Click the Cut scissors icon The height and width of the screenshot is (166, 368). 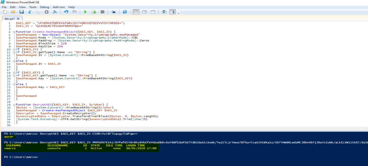30,12
